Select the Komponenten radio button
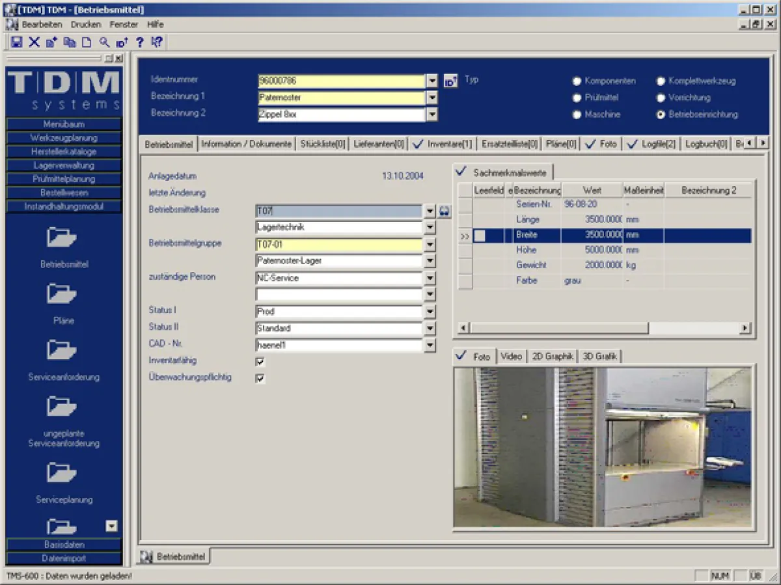This screenshot has width=781, height=585. 577,81
